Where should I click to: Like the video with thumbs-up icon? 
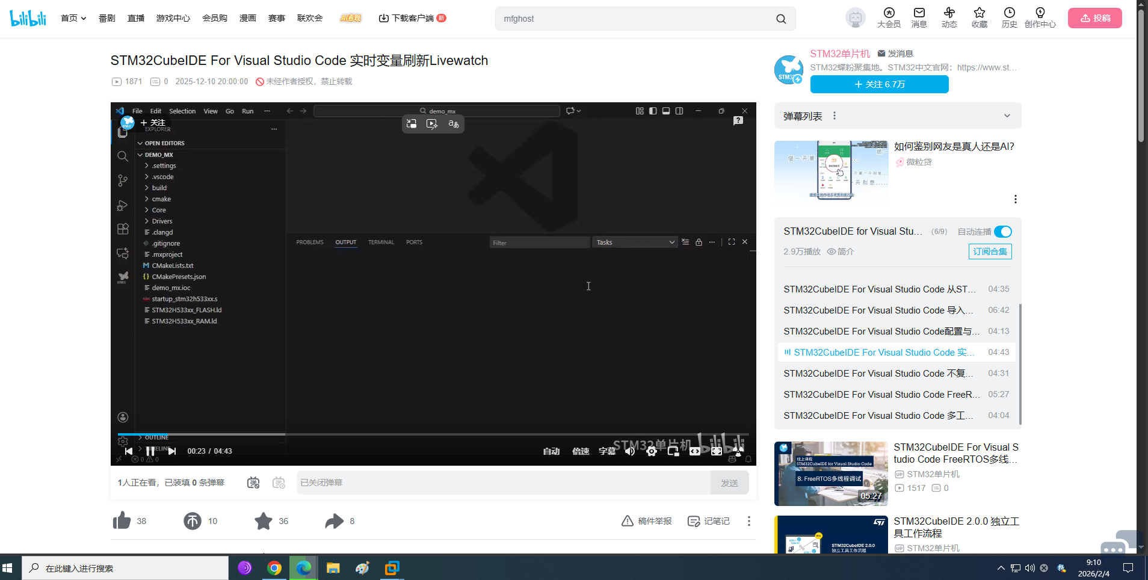(x=122, y=520)
